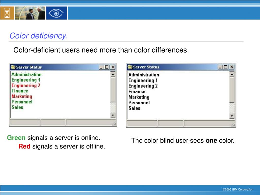Click folder icon in left Server Status title bar
Screen dimensions: 260x195
13,67
